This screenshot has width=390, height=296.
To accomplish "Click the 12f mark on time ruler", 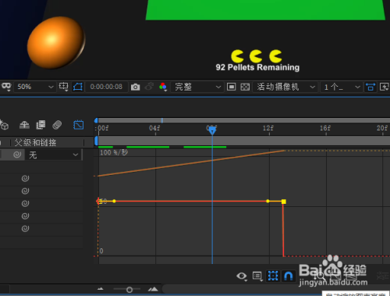I will (x=268, y=128).
